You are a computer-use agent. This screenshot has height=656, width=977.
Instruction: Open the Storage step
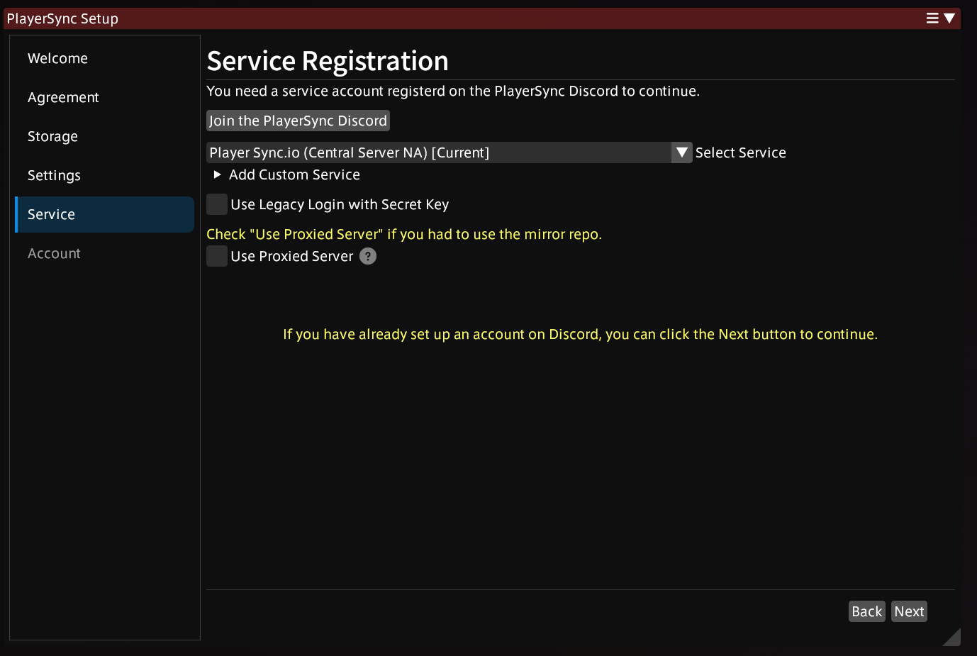click(x=52, y=136)
